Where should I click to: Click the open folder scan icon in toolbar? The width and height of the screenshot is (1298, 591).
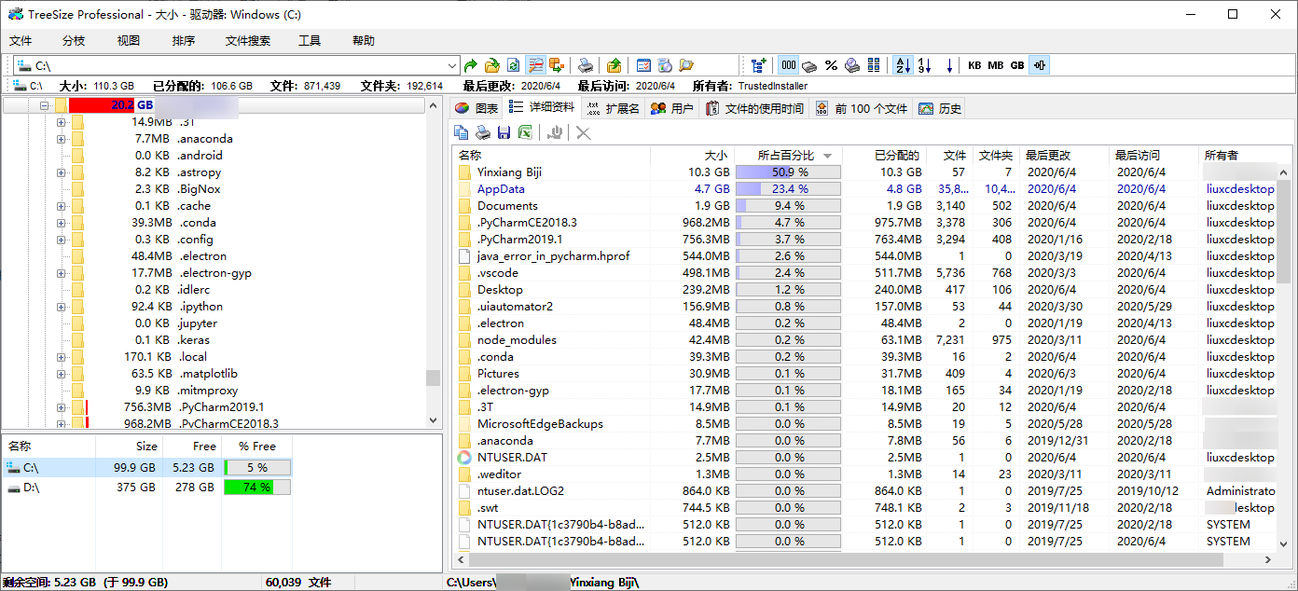click(x=491, y=65)
